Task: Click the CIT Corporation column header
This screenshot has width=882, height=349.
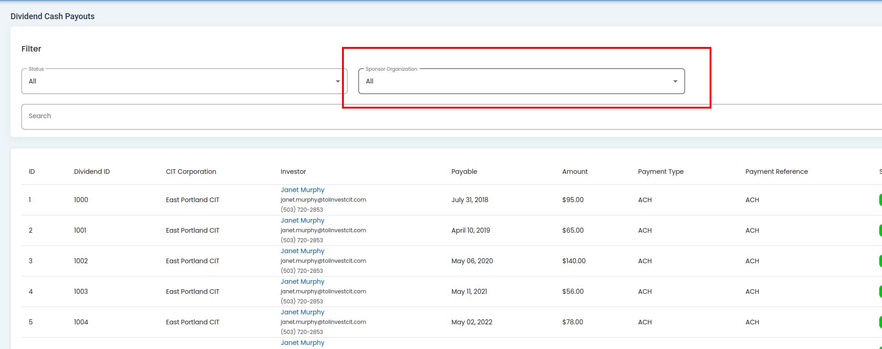Action: click(191, 172)
